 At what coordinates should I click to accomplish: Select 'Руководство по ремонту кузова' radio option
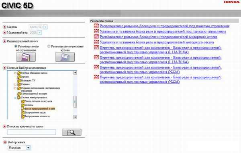click(x=49, y=46)
